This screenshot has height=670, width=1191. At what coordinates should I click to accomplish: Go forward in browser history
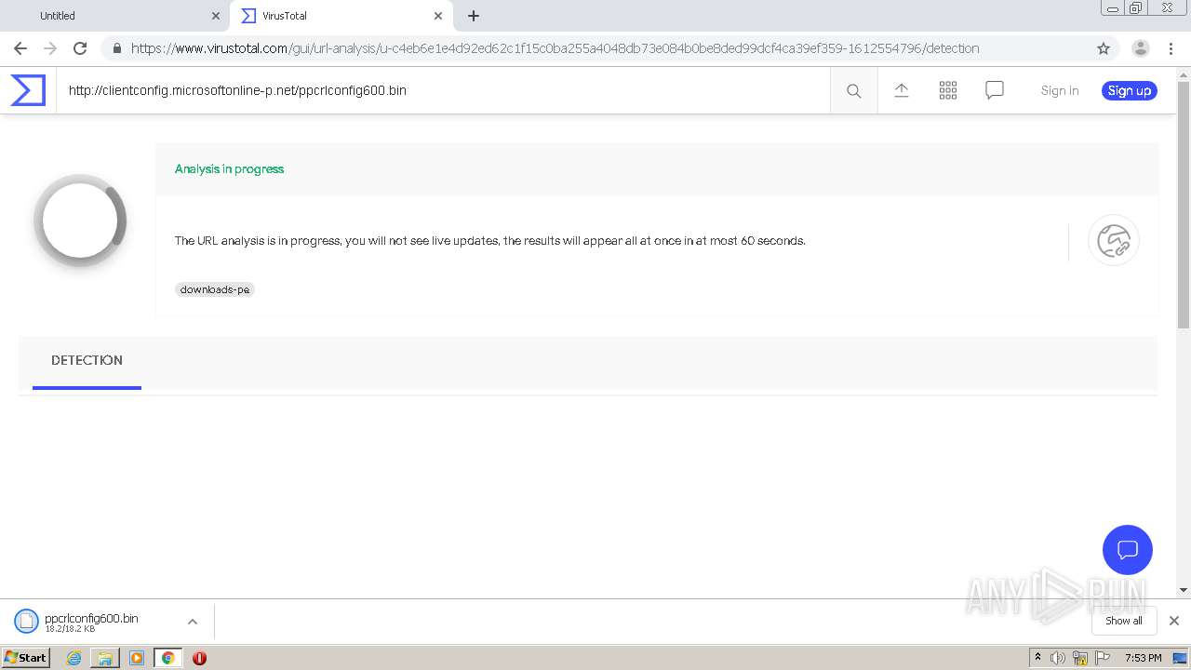coord(50,48)
